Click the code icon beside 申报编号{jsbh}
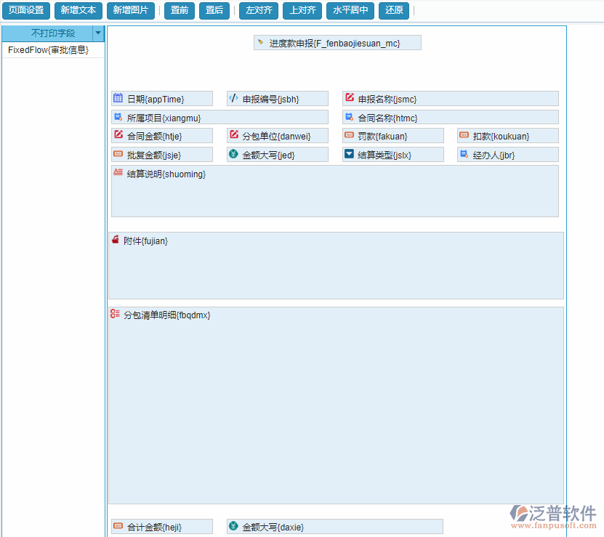604x537 pixels. [233, 98]
